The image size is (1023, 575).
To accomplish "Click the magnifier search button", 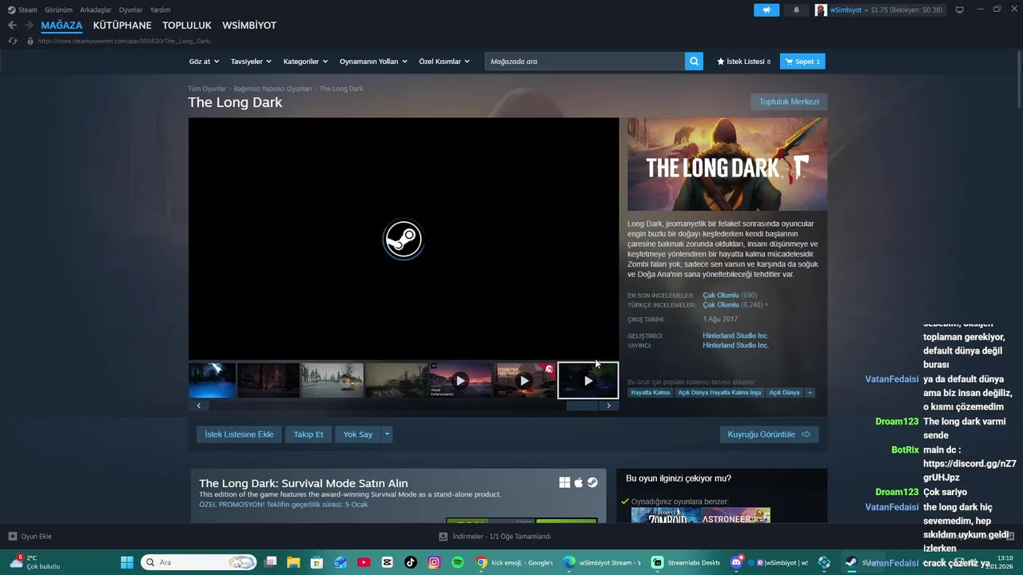I will pos(694,61).
